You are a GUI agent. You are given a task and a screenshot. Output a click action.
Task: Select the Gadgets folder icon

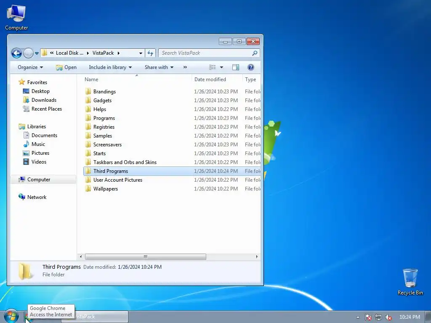(88, 100)
